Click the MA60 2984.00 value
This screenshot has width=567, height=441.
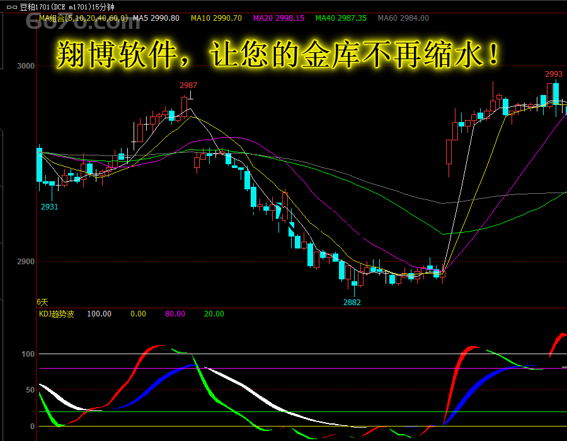point(403,18)
